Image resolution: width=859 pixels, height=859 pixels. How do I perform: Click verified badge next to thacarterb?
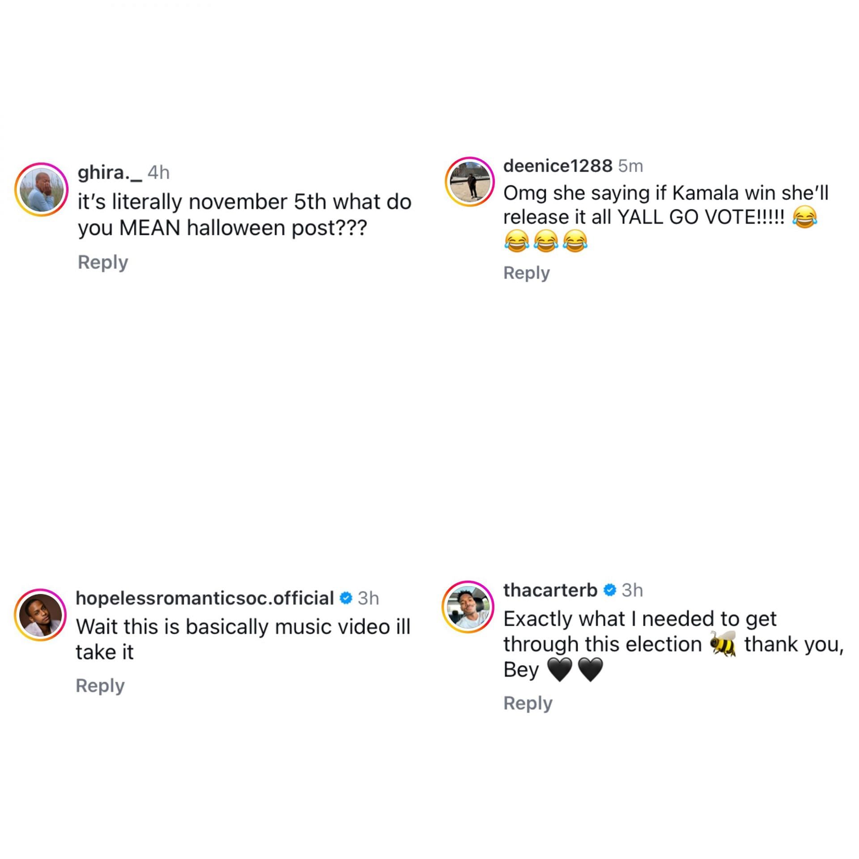pyautogui.click(x=610, y=590)
